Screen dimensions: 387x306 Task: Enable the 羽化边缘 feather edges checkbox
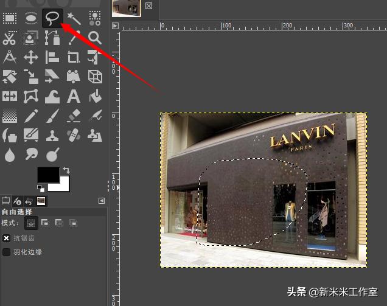(x=6, y=252)
